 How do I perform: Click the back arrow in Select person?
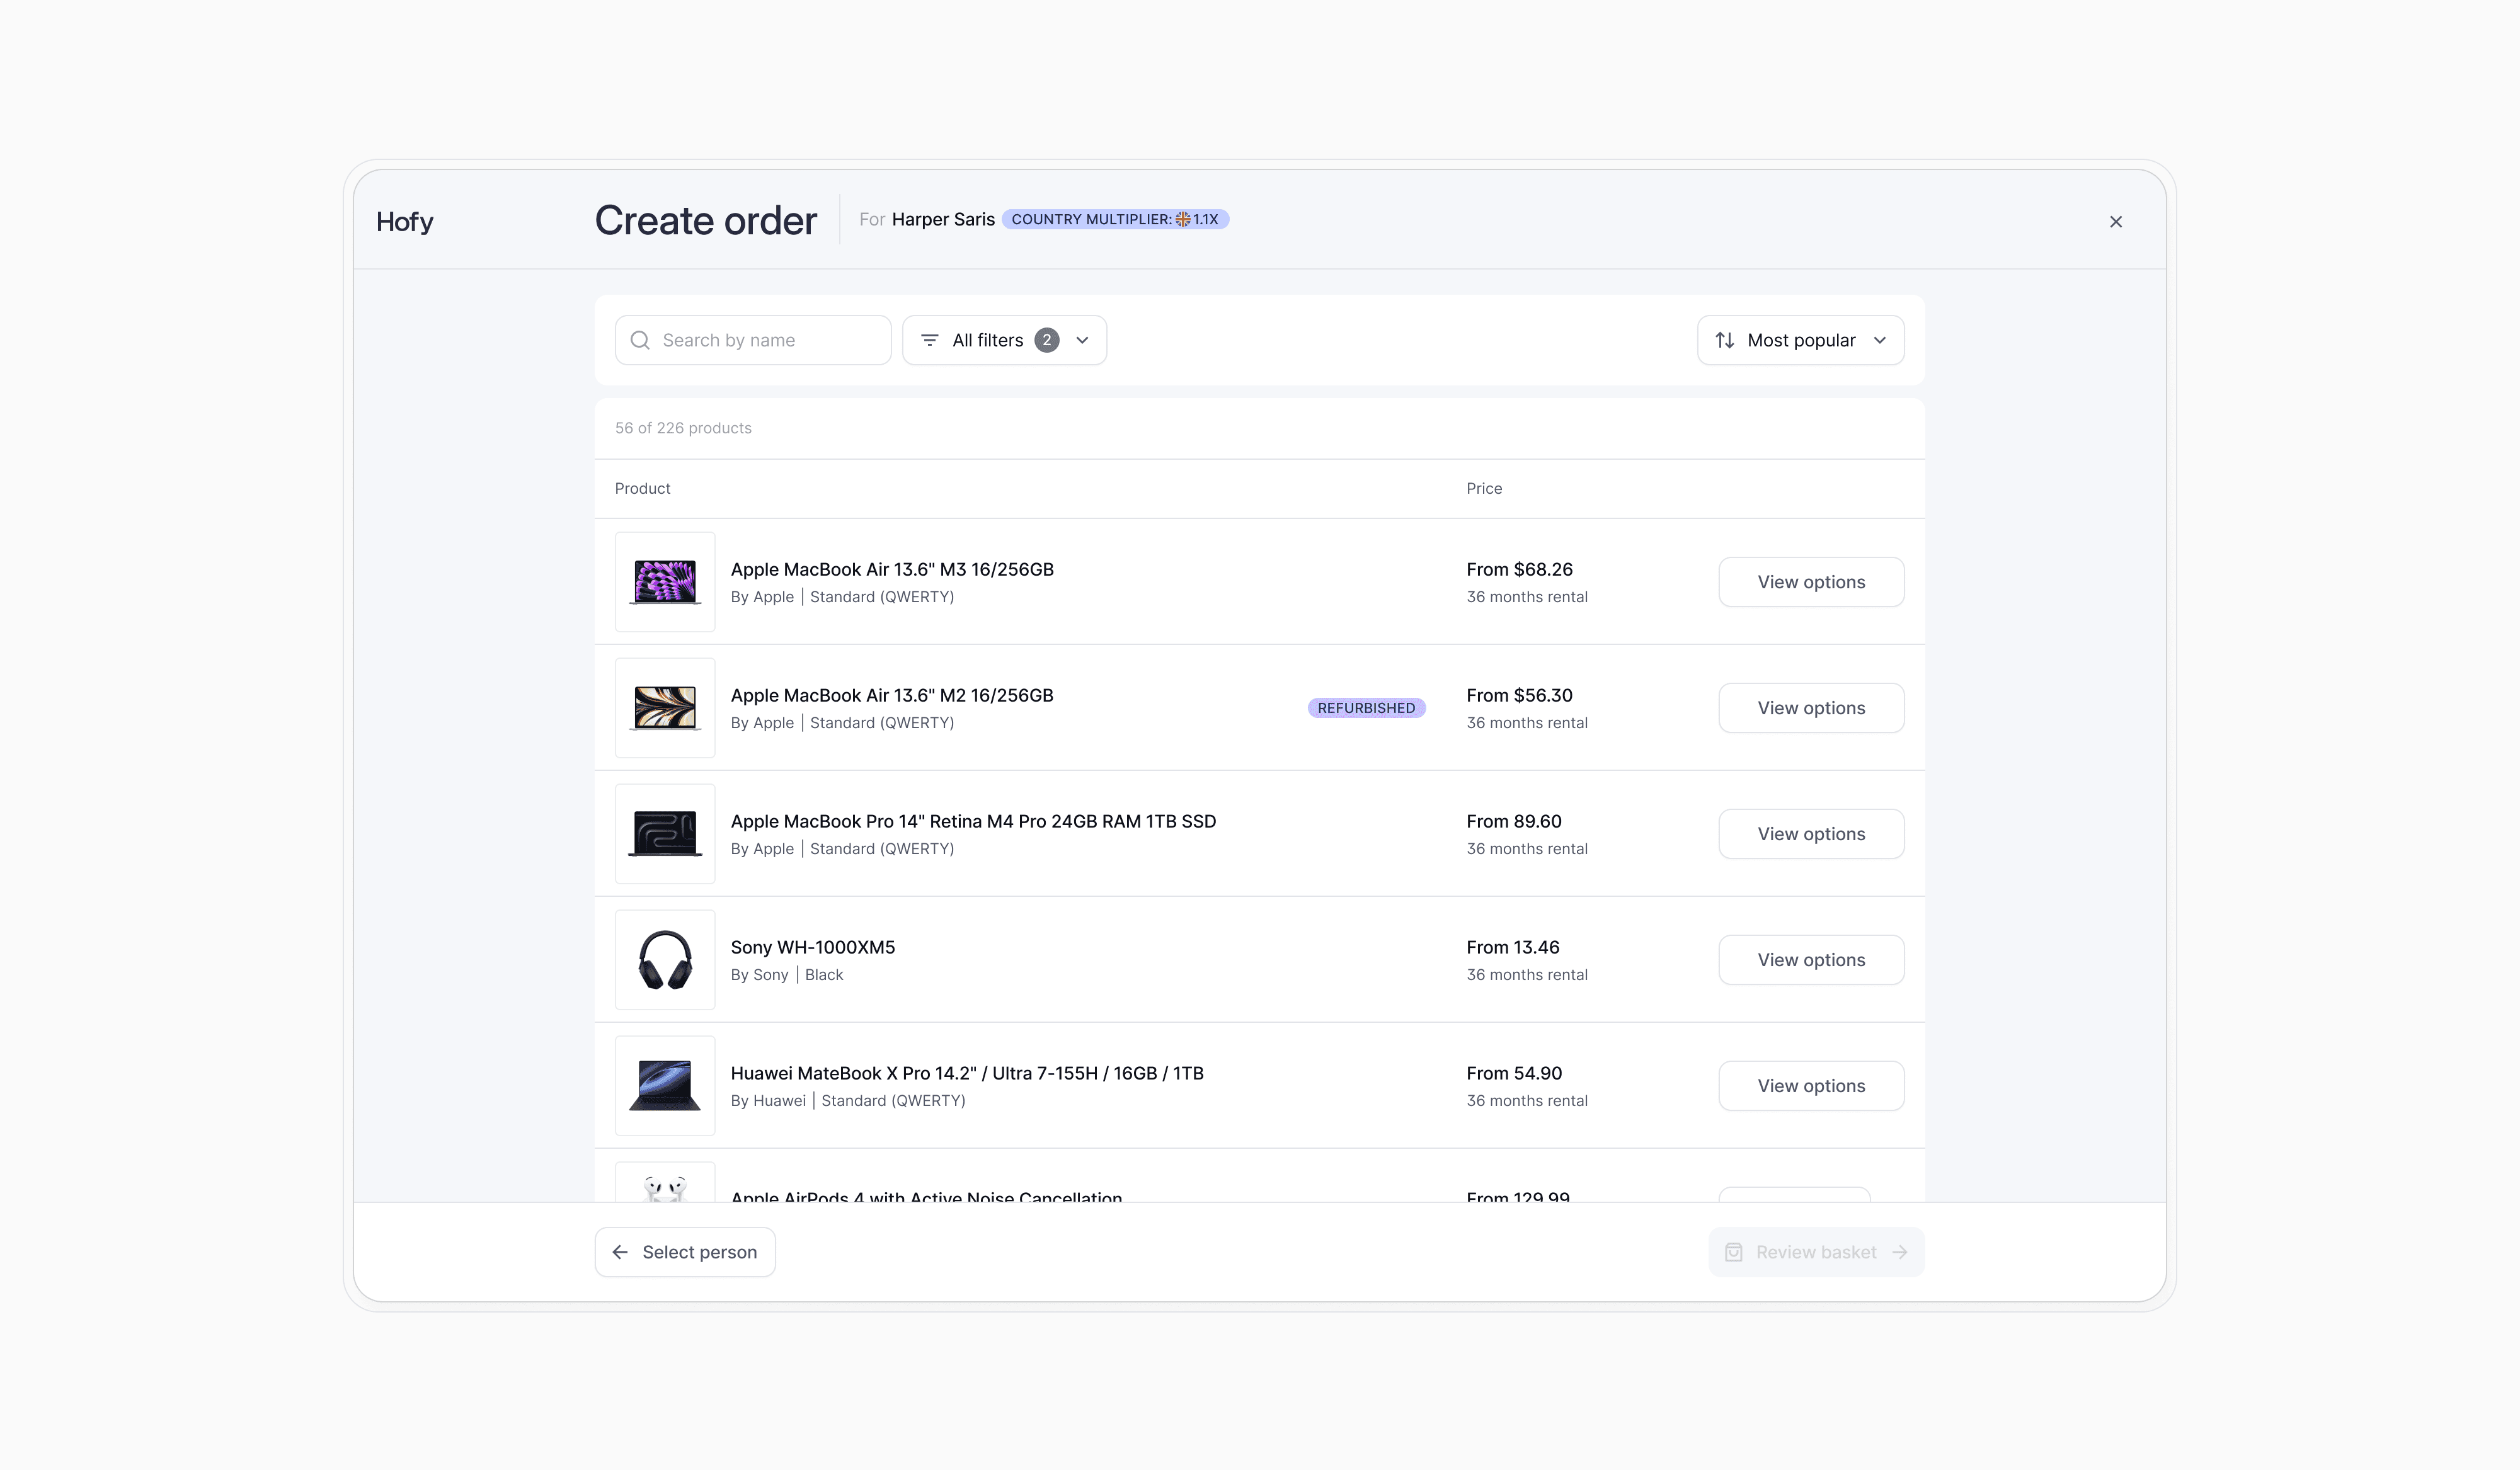pos(620,1252)
